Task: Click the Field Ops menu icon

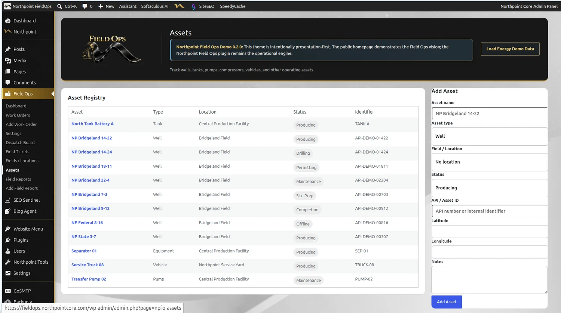Action: coord(8,94)
